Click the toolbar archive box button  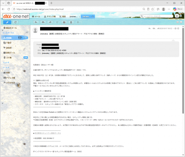pos(64,22)
